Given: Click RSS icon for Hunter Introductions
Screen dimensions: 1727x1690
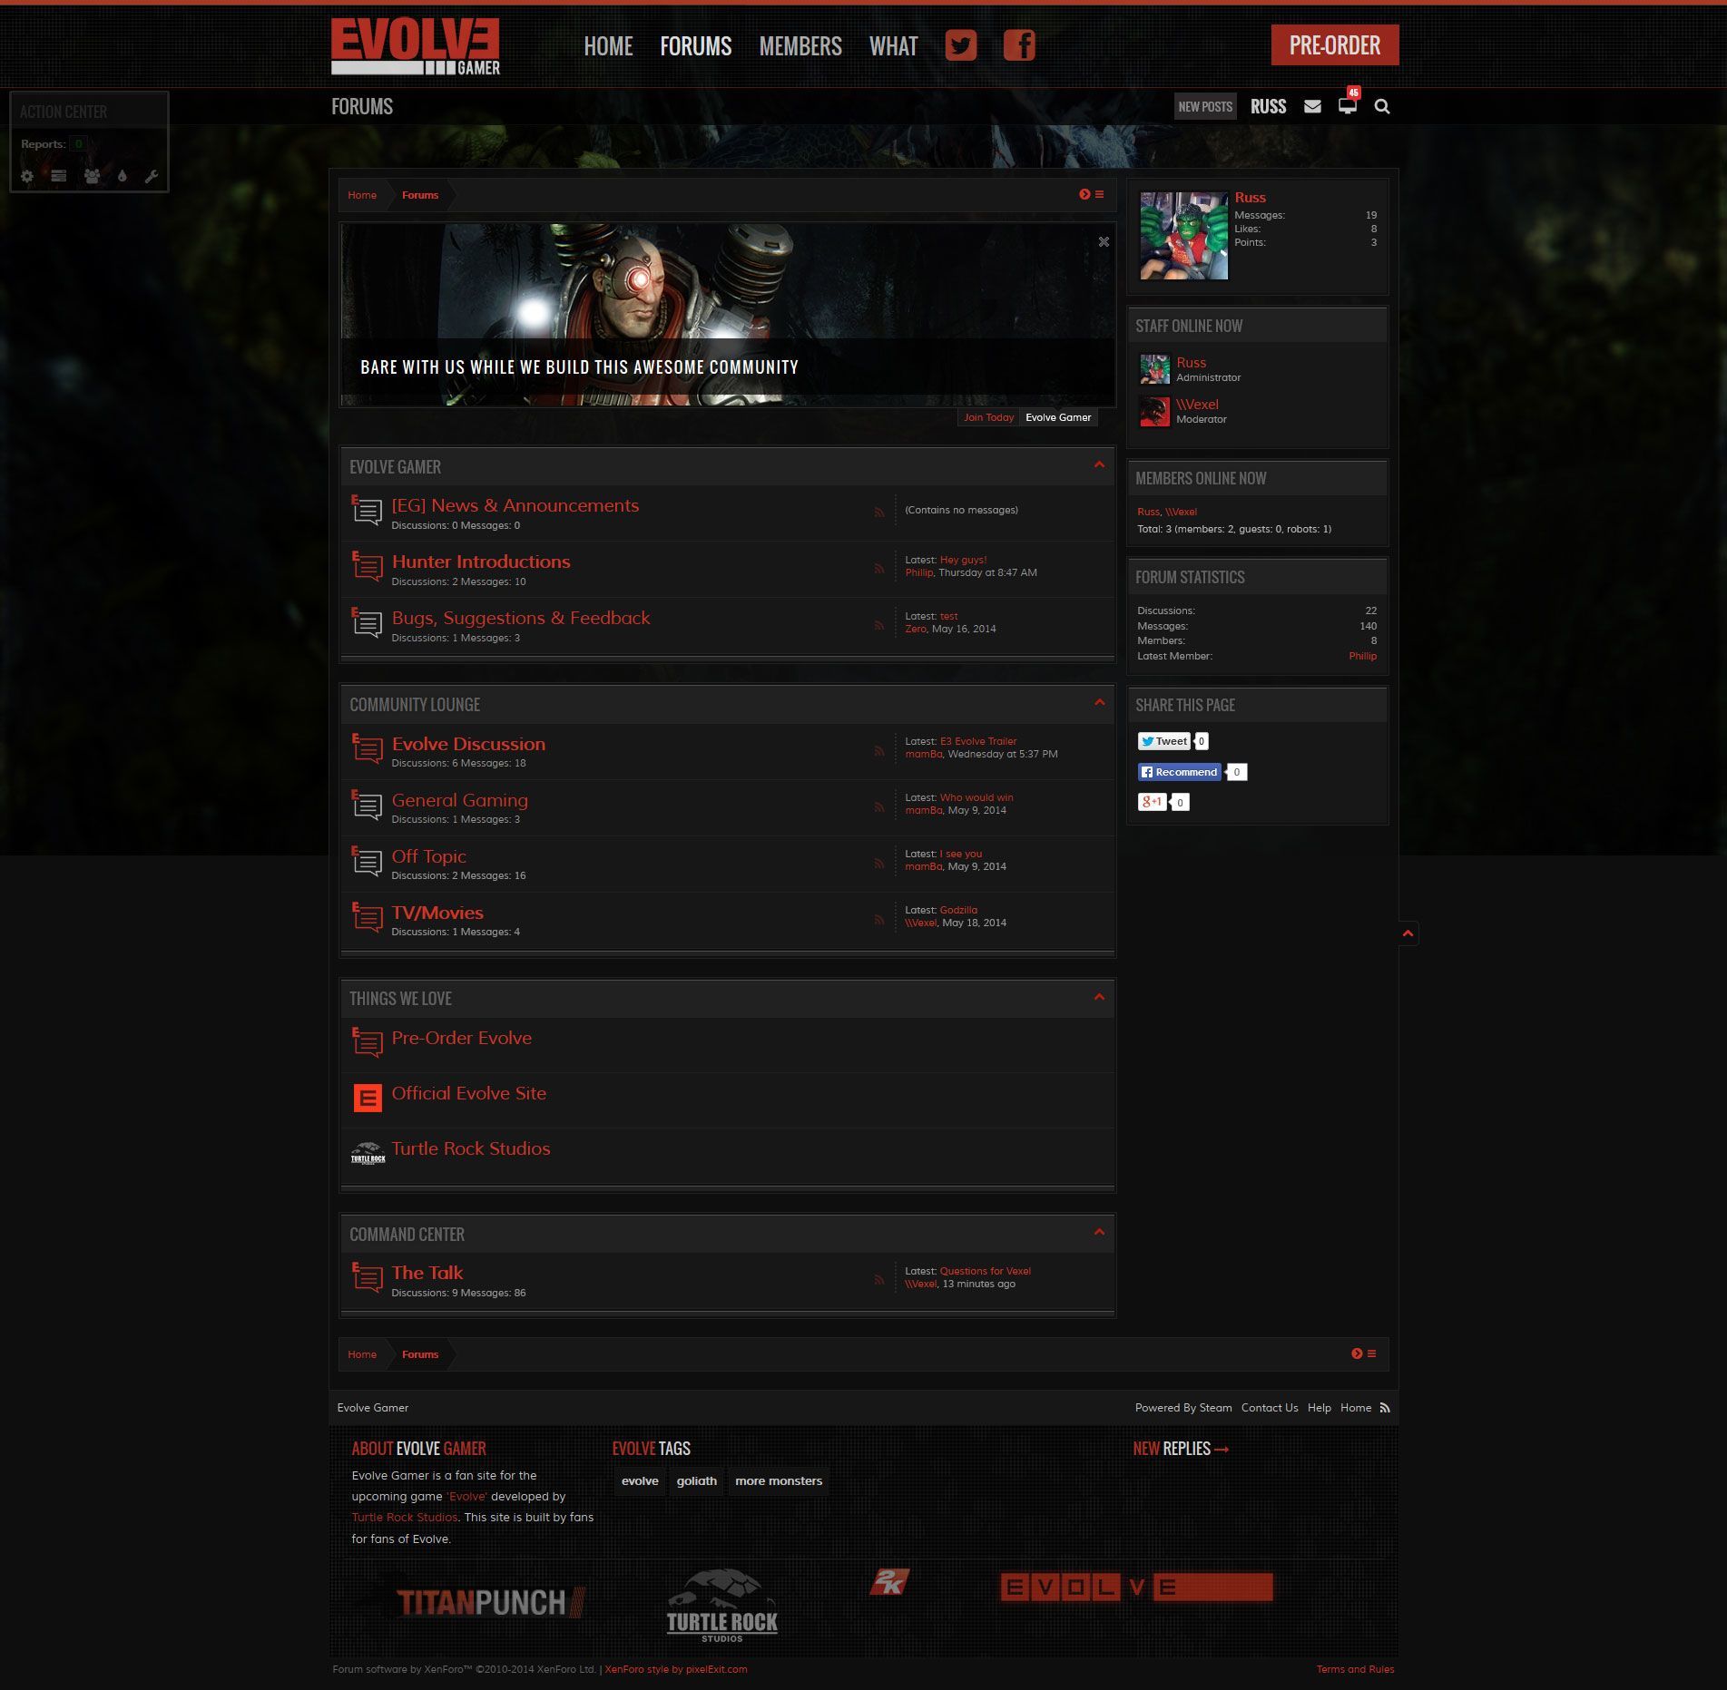Looking at the screenshot, I should (878, 569).
